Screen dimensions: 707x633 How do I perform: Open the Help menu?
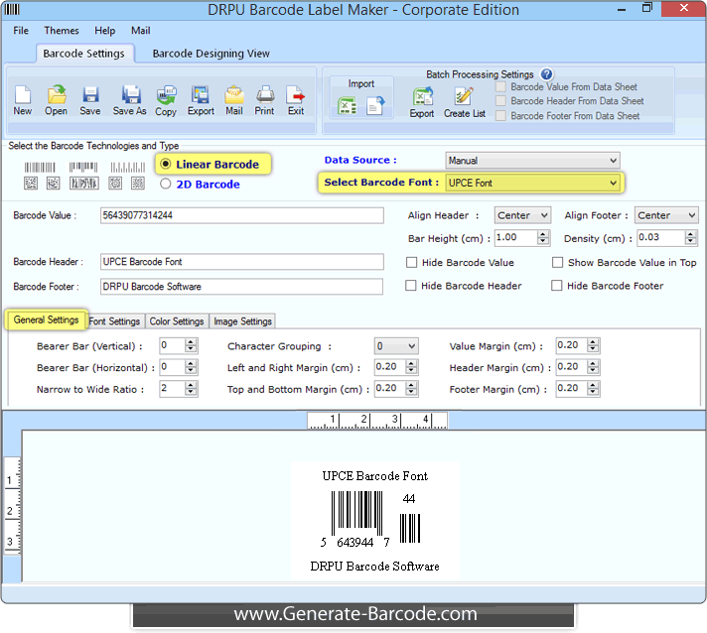(x=104, y=31)
